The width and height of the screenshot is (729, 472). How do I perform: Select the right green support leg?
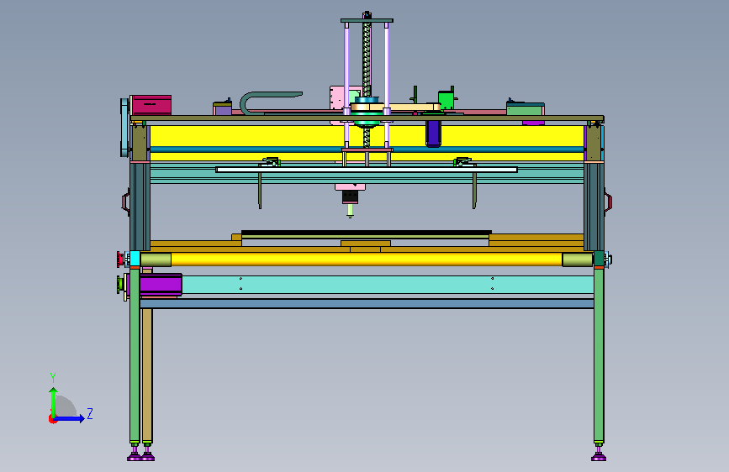point(599,355)
